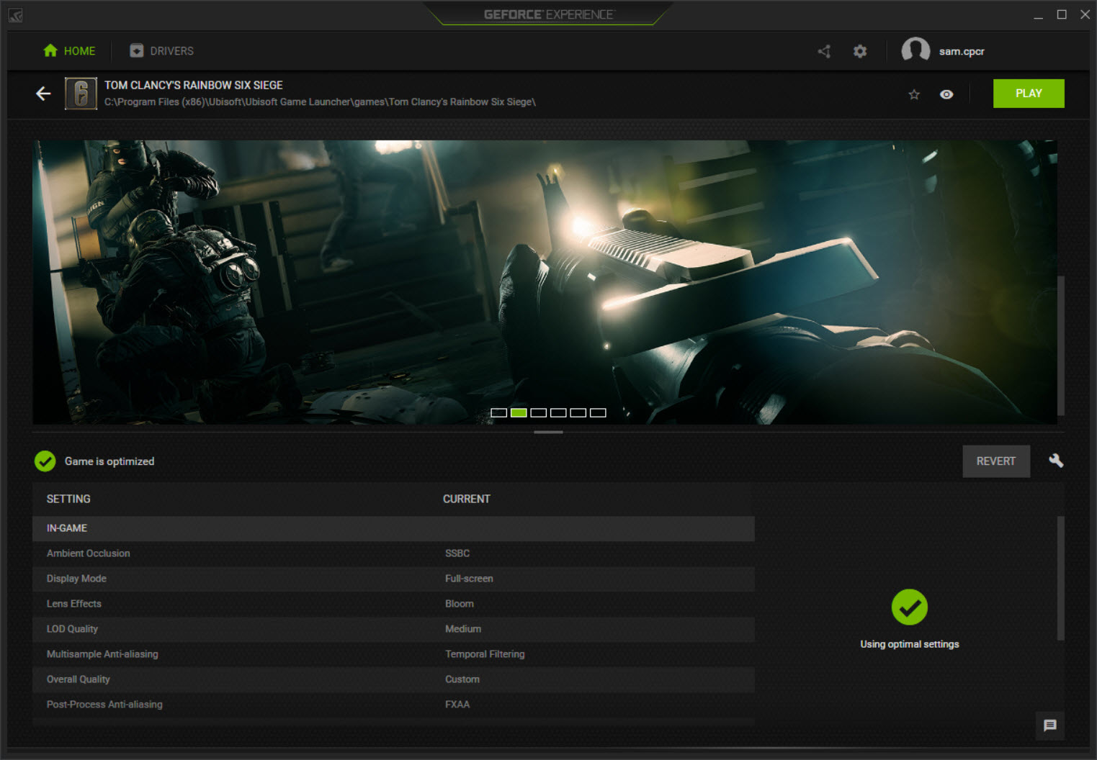Select the second highlighted screenshot indicator
Image resolution: width=1097 pixels, height=760 pixels.
click(x=519, y=413)
